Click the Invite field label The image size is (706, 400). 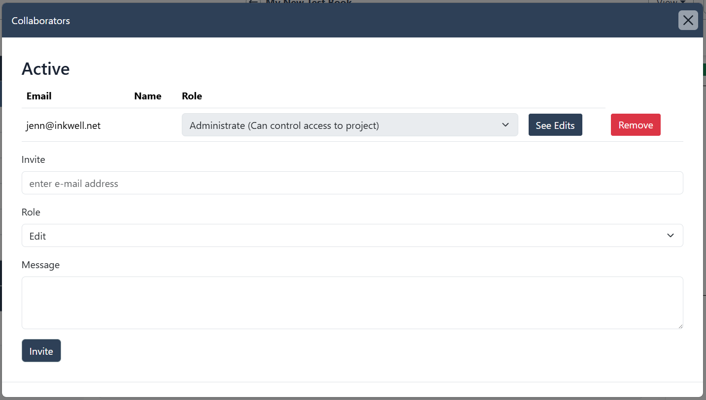pos(34,159)
